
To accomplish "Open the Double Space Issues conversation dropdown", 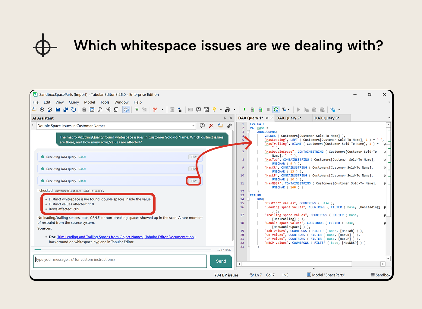I will coord(193,126).
